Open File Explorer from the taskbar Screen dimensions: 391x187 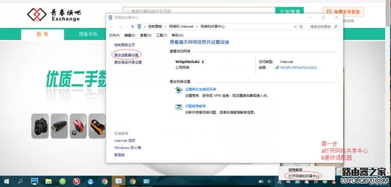coord(48,182)
